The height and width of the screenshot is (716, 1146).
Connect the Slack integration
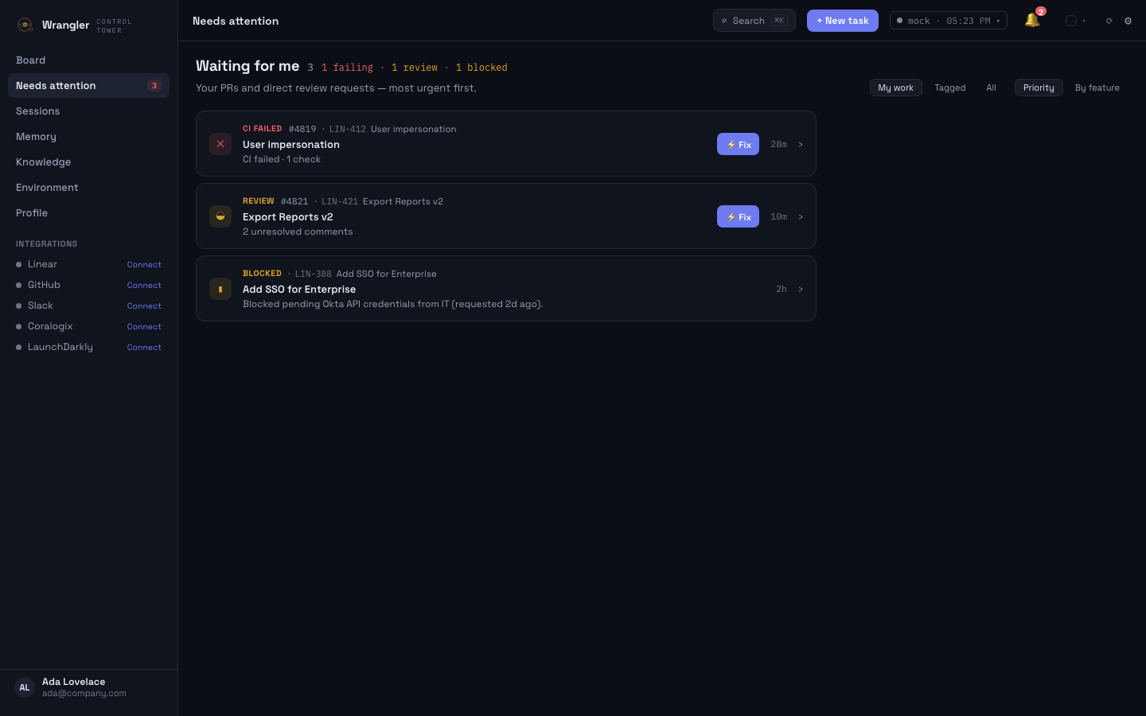pos(144,305)
